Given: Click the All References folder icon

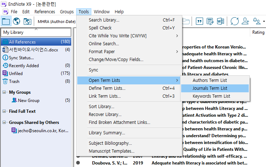Looking at the screenshot, I should pyautogui.click(x=5, y=42).
